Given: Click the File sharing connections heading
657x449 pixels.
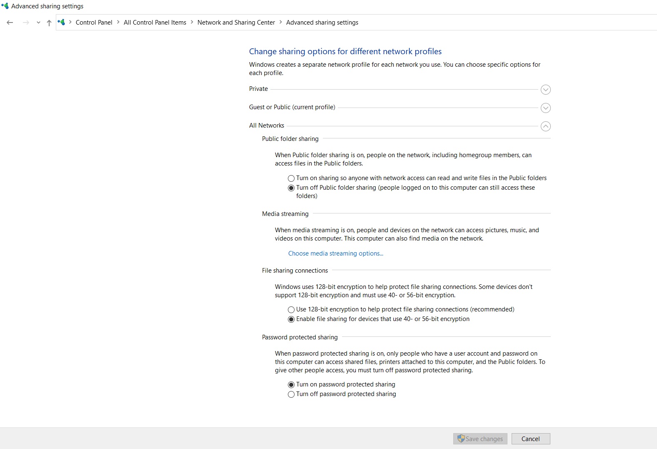Looking at the screenshot, I should (x=295, y=271).
